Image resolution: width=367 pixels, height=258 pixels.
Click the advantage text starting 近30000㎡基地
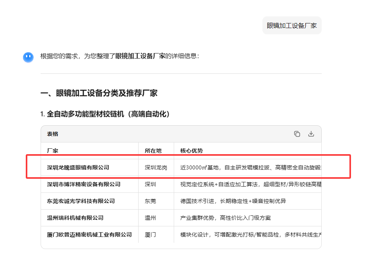click(x=251, y=167)
